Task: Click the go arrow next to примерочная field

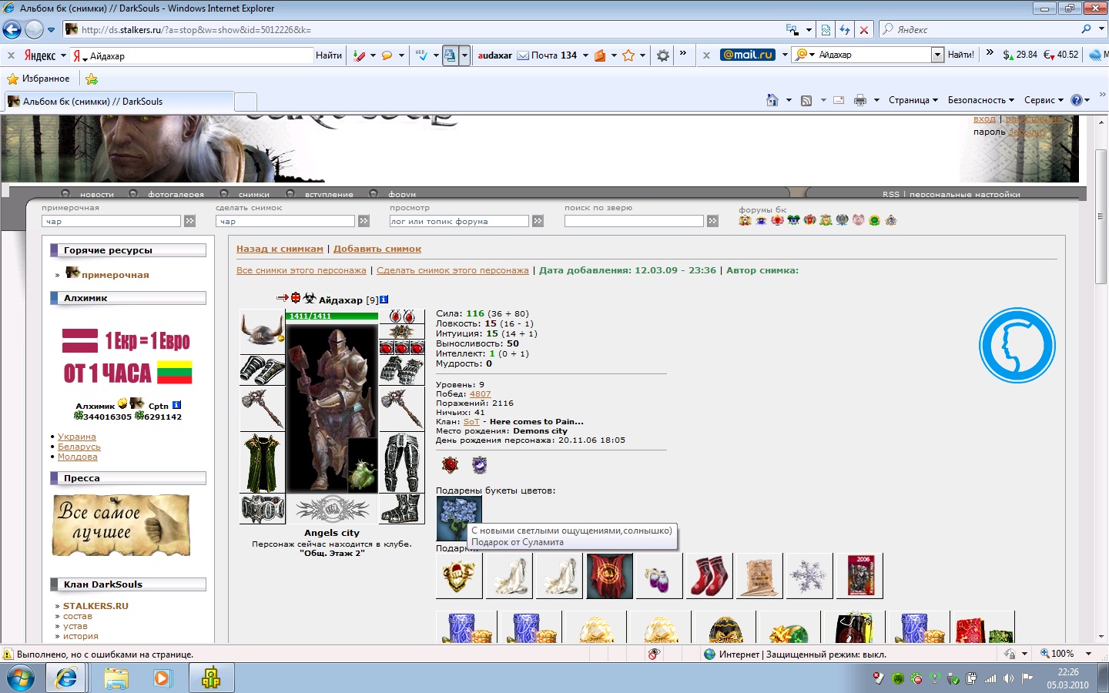Action: click(189, 221)
